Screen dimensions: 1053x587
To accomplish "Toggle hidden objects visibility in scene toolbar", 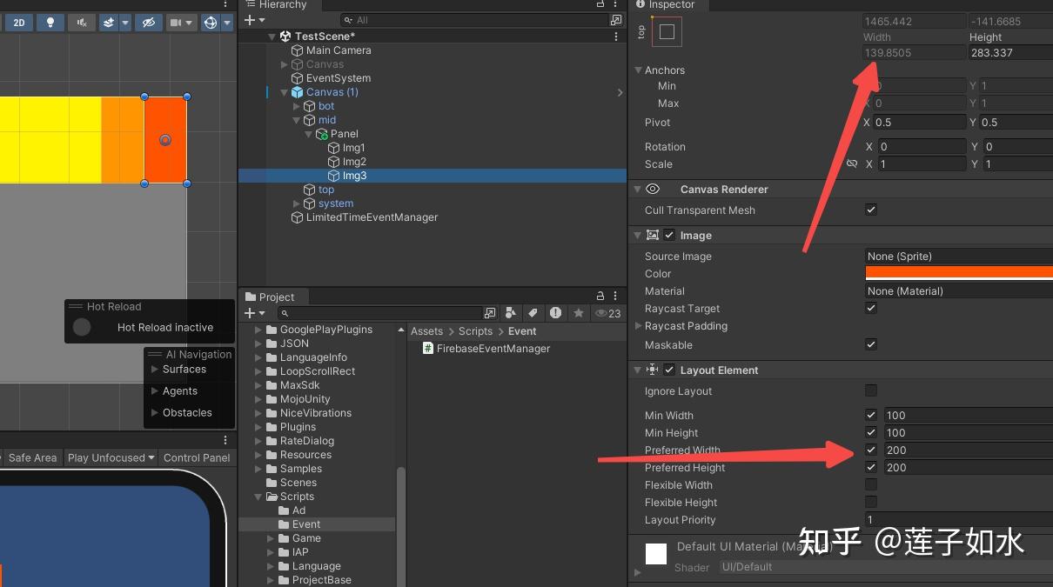I will (x=148, y=23).
